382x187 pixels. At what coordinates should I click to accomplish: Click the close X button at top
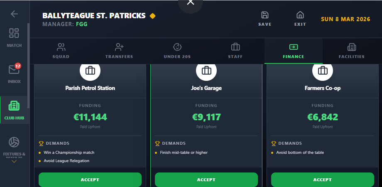pyautogui.click(x=191, y=2)
